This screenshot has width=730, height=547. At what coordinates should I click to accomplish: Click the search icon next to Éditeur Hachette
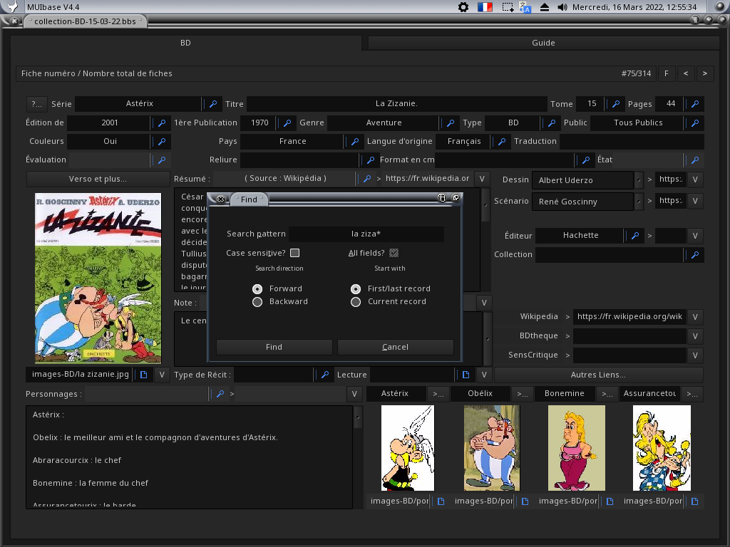click(x=635, y=236)
